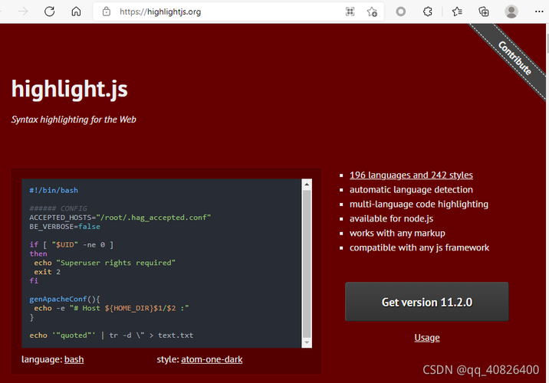549x383 pixels.
Task: Open the Favorites list icon
Action: click(x=457, y=11)
